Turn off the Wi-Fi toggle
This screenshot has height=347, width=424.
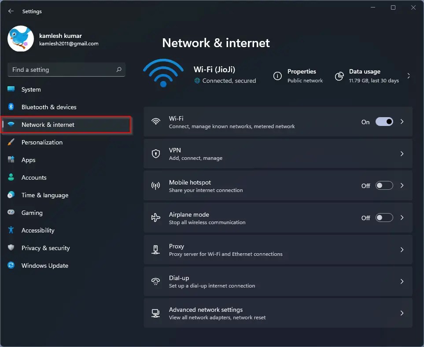[384, 122]
